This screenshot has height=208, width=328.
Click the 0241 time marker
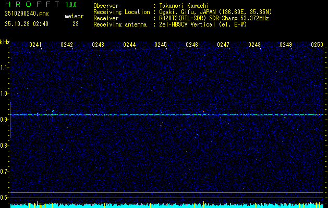(35, 45)
